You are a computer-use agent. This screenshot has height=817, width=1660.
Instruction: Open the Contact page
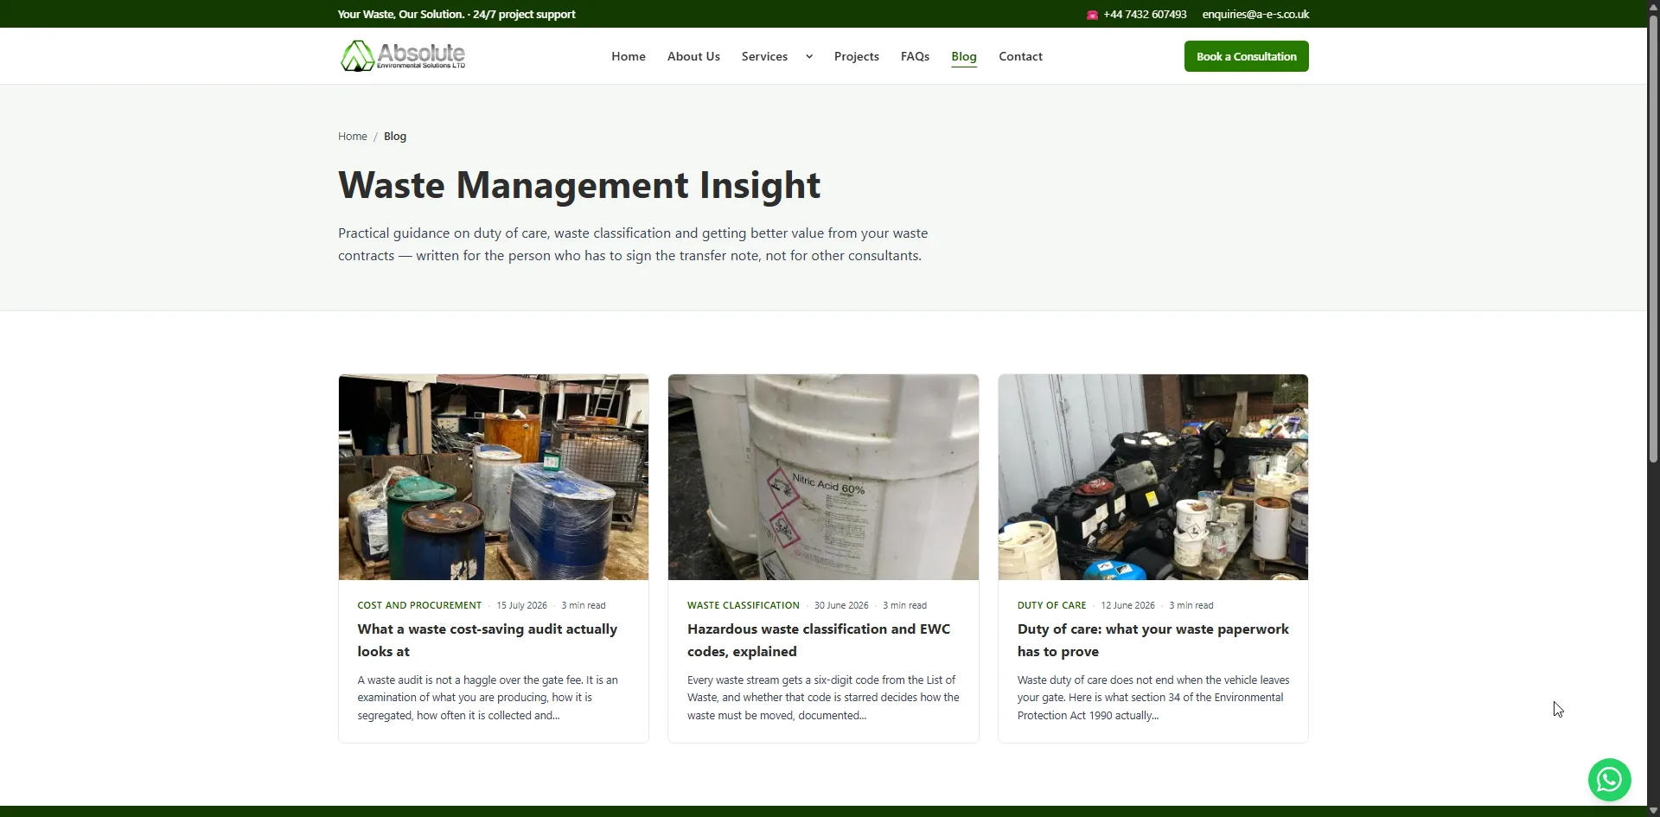(x=1020, y=56)
